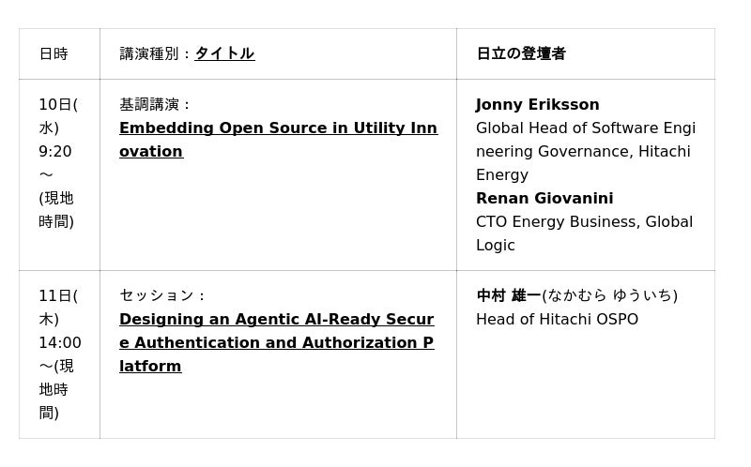
Task: Click the 講演種別 label in the header
Action: pos(149,53)
